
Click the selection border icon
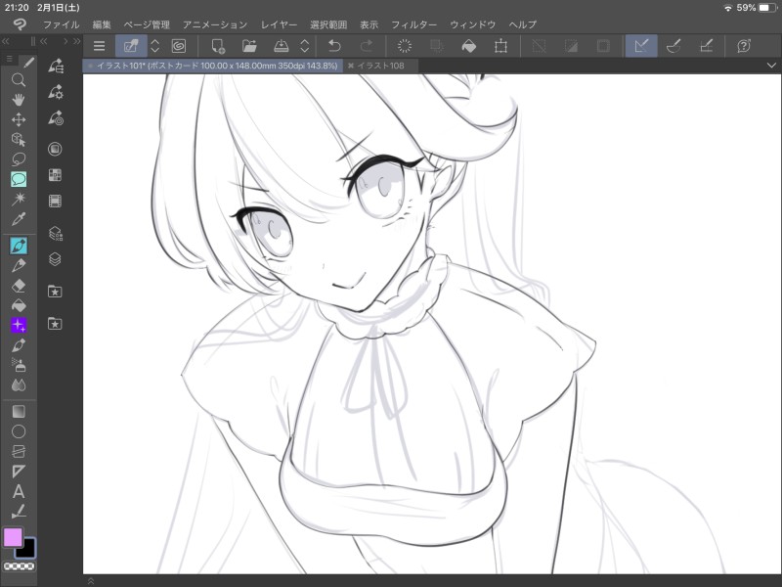tap(603, 46)
